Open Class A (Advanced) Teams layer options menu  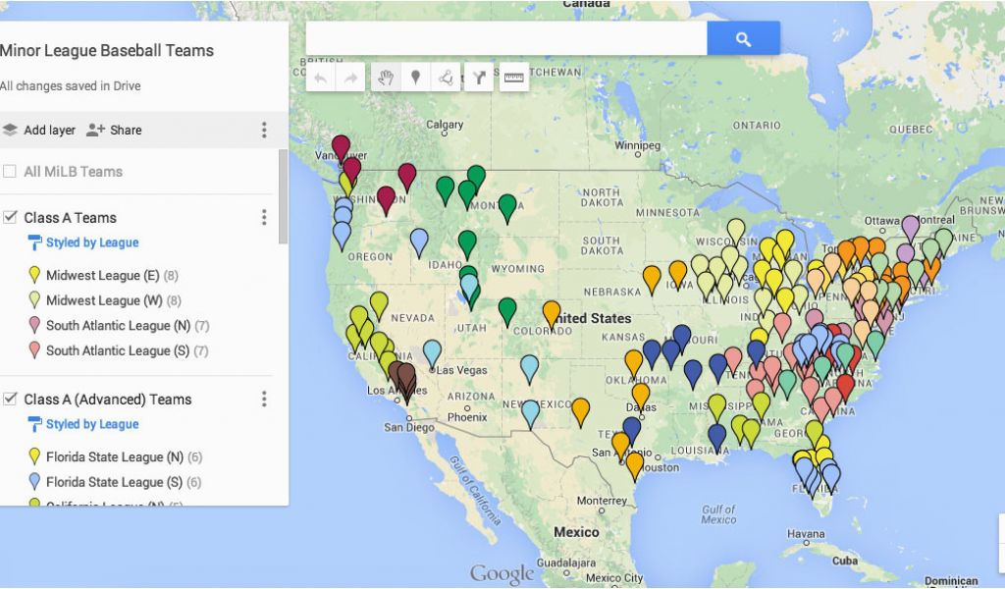tap(264, 400)
